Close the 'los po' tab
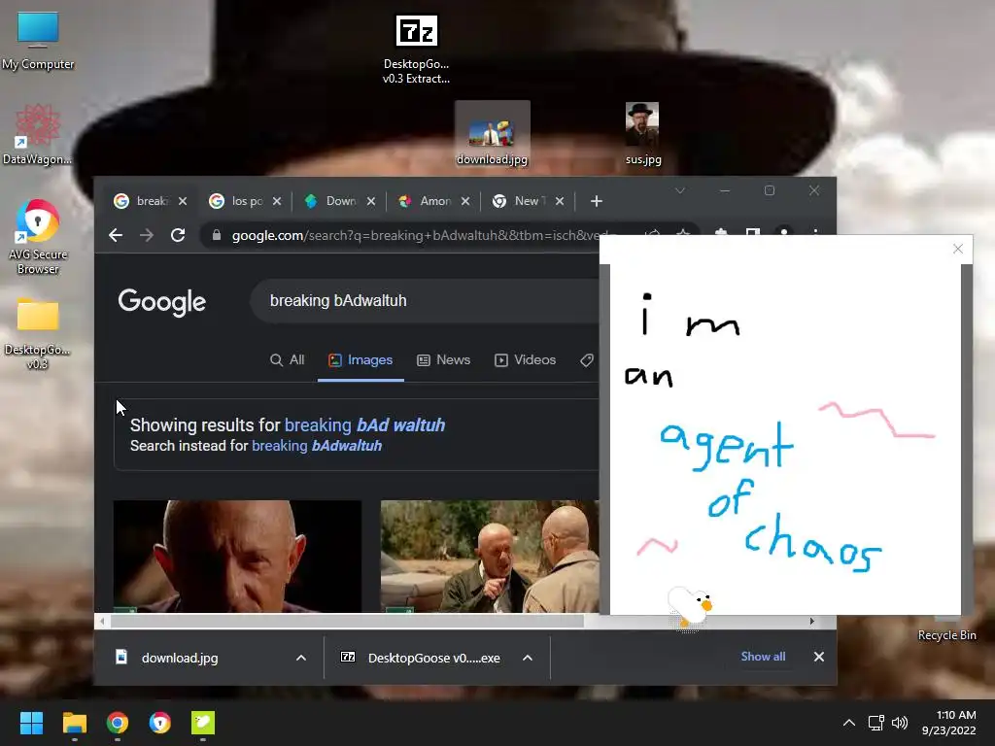Image resolution: width=995 pixels, height=746 pixels. [x=277, y=201]
